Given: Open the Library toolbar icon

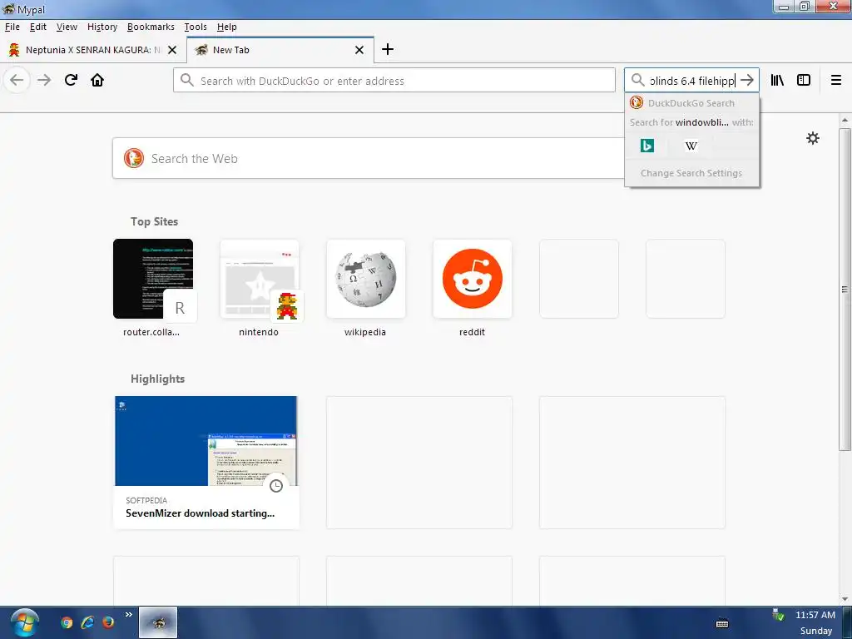Looking at the screenshot, I should tap(777, 81).
